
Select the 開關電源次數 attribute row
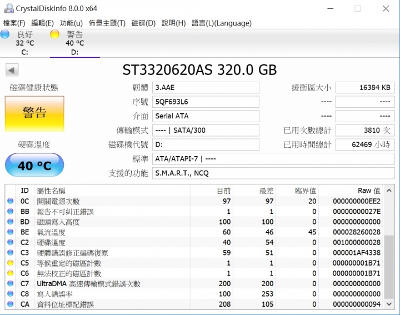194,201
